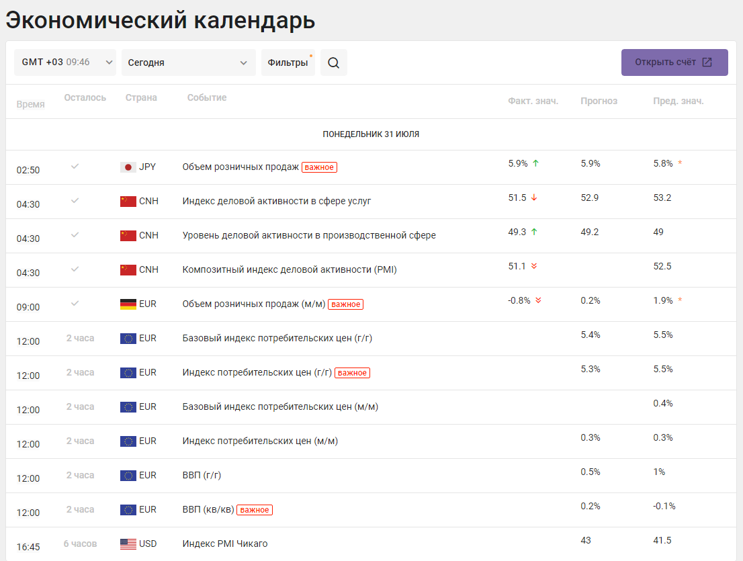Image resolution: width=743 pixels, height=561 pixels.
Task: Click forecast value 43 for Chicago PMI
Action: coord(586,540)
